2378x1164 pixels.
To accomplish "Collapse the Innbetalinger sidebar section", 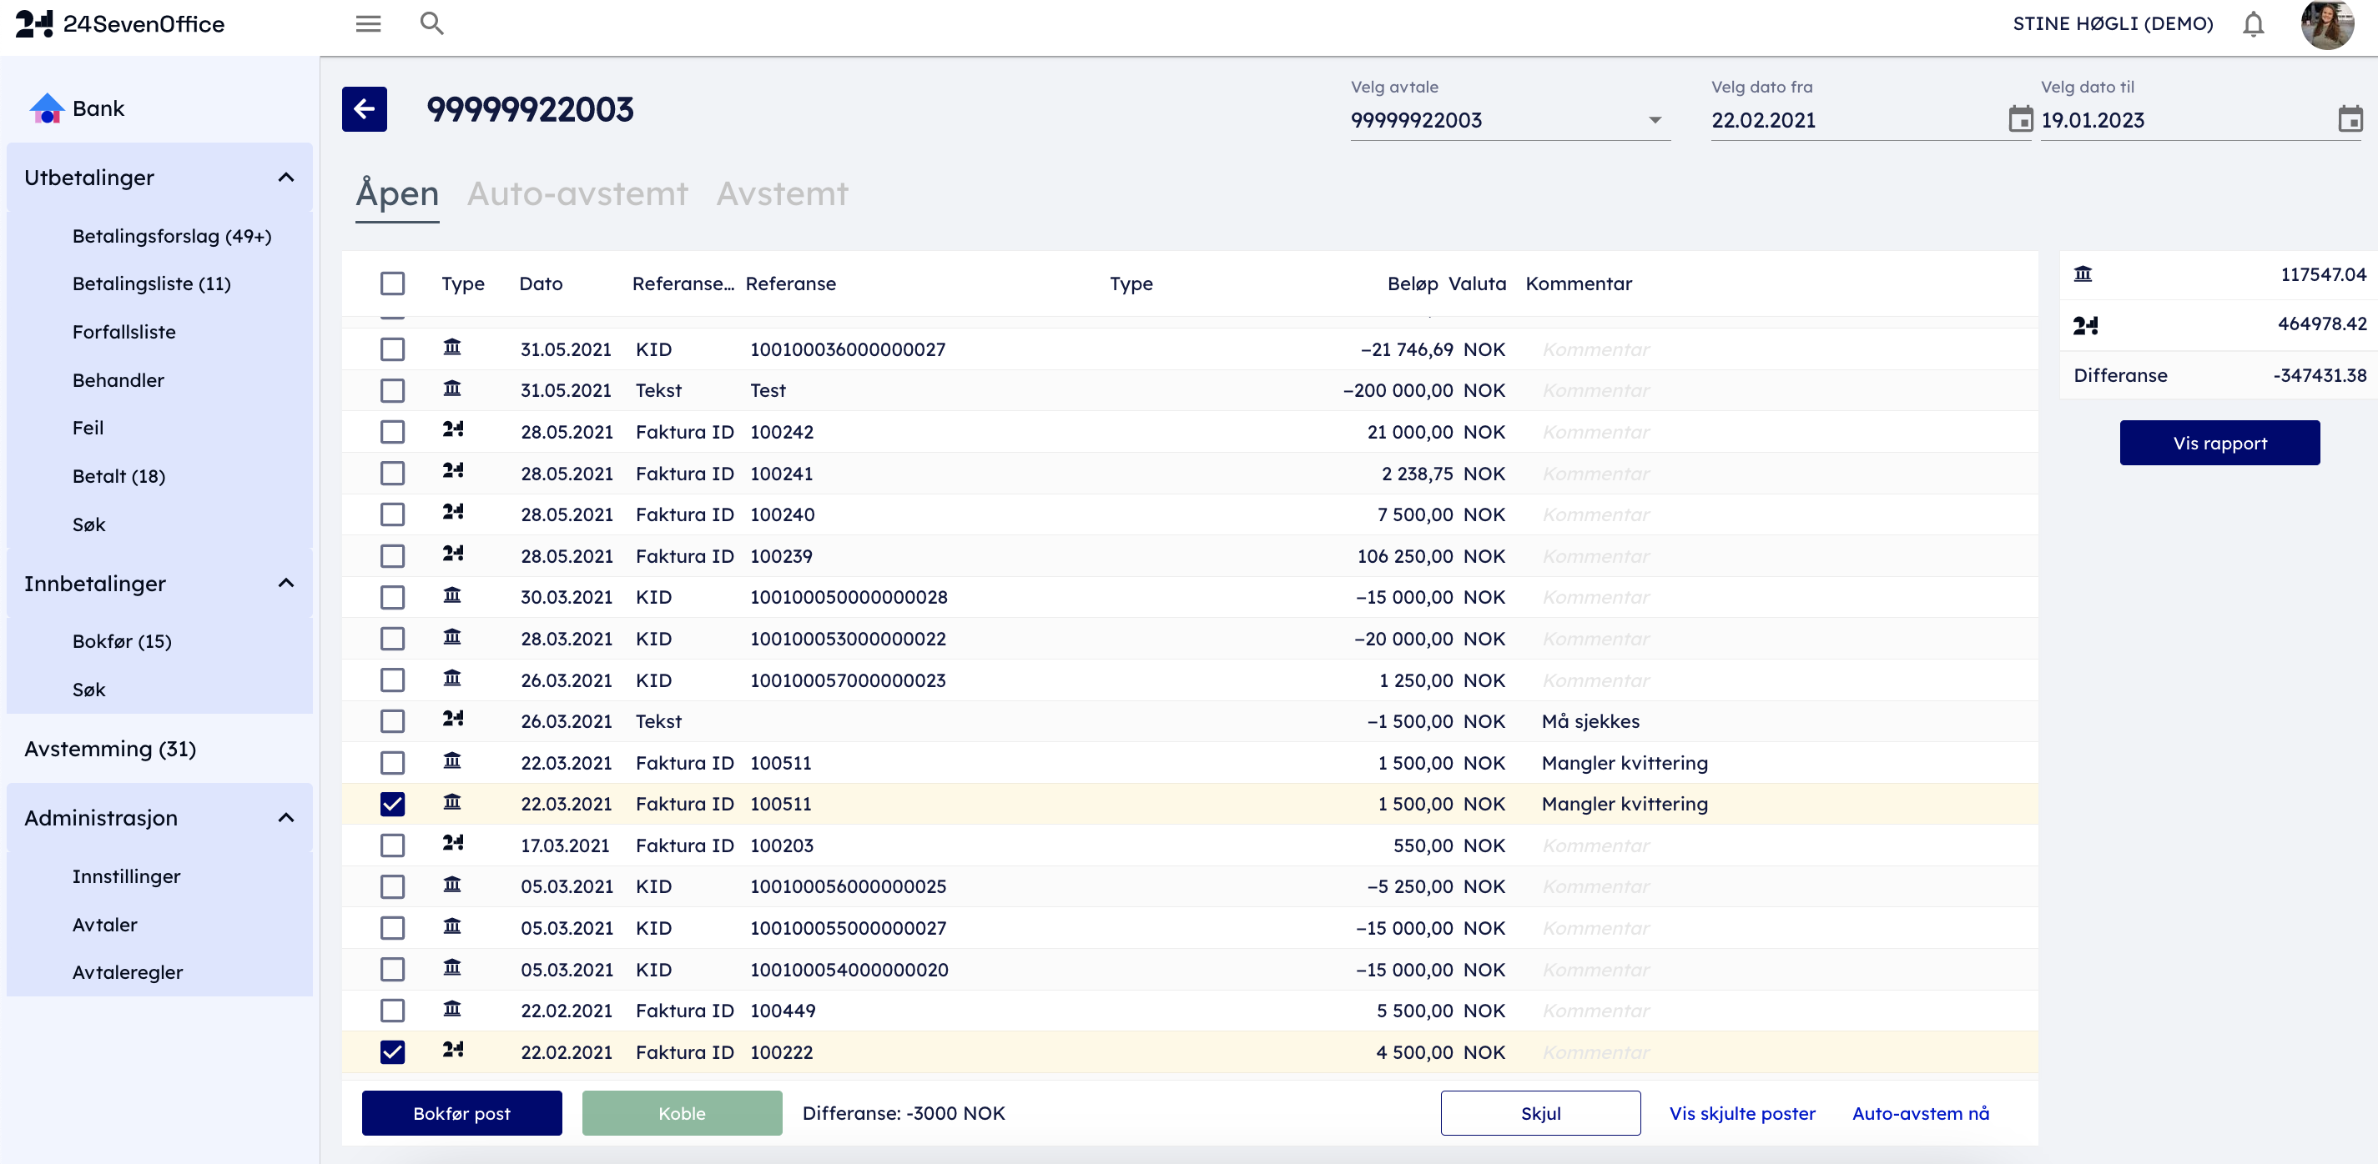I will pos(286,583).
